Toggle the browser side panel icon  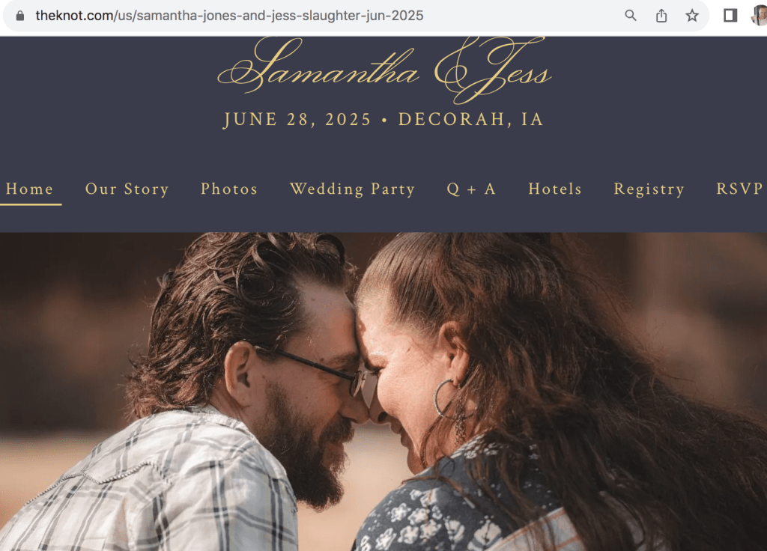pyautogui.click(x=730, y=16)
